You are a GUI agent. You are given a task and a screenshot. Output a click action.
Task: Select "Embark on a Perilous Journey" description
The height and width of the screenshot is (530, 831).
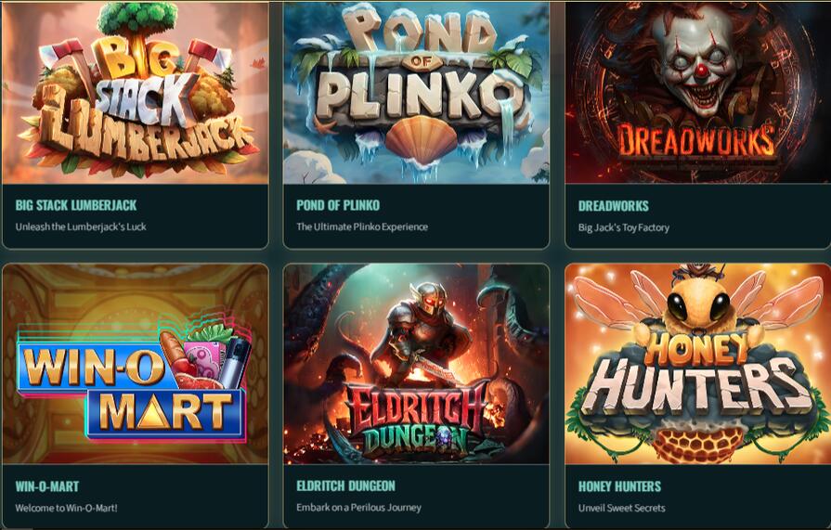click(x=358, y=507)
